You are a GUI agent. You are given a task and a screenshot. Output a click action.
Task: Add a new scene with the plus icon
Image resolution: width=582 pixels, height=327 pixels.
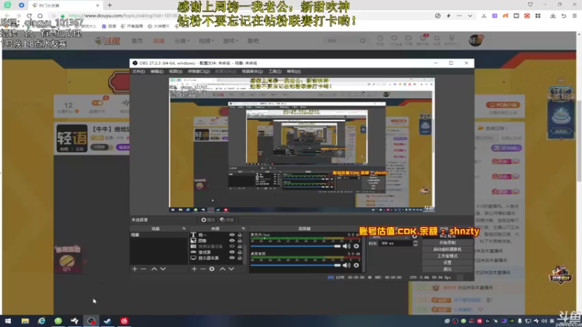(x=135, y=269)
